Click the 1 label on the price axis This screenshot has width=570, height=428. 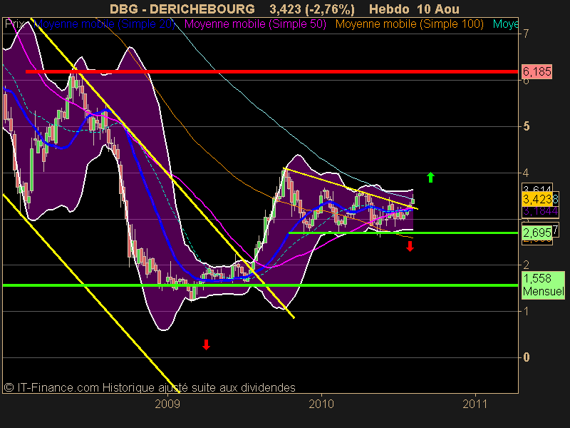(526, 311)
